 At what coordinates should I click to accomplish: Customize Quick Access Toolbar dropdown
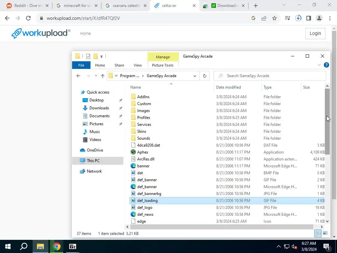[x=101, y=57]
